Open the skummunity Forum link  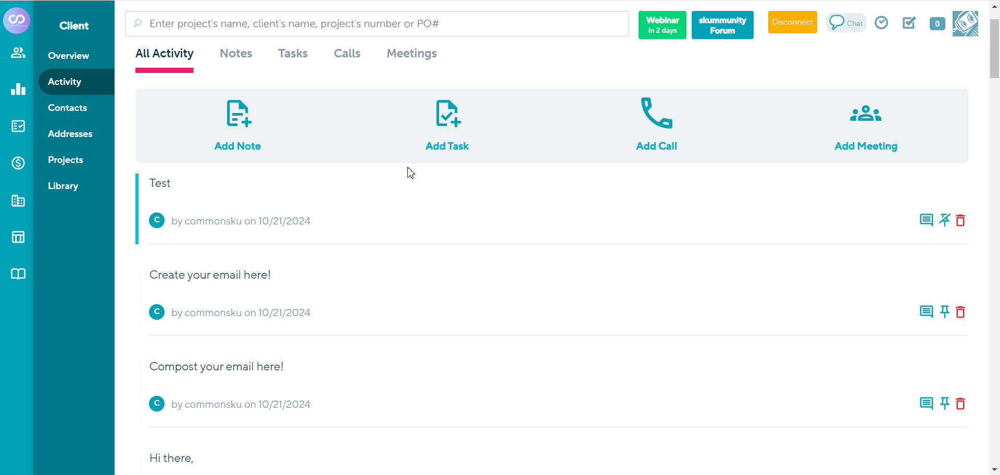(722, 25)
